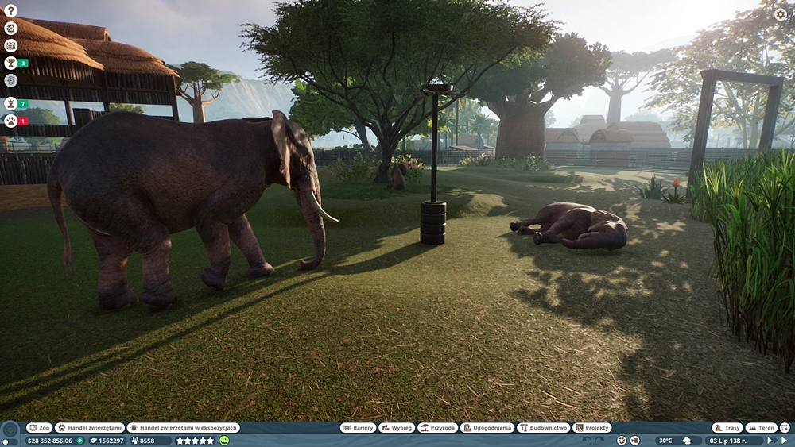The width and height of the screenshot is (795, 447).
Task: Click the round radar button in corner
Action: click(x=10, y=430)
